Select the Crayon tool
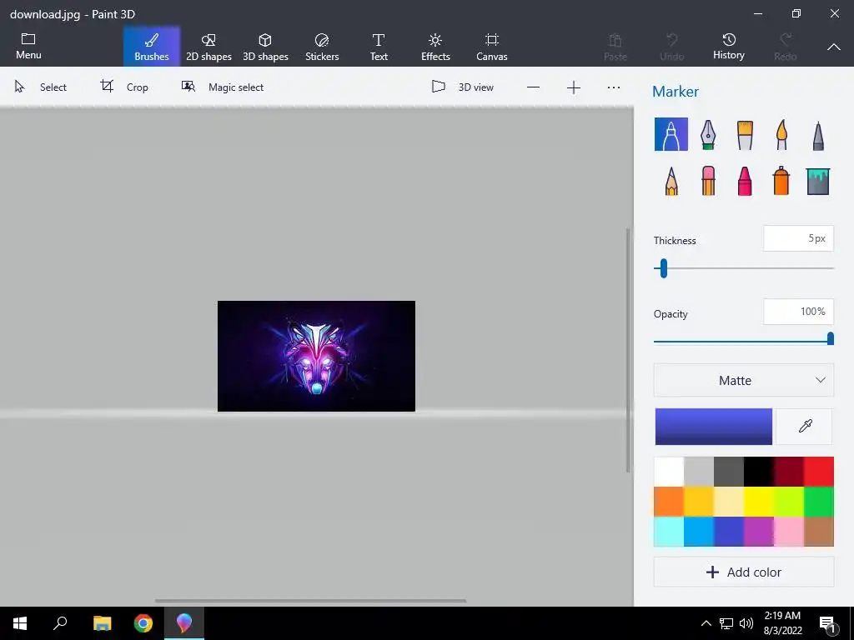 pyautogui.click(x=745, y=181)
